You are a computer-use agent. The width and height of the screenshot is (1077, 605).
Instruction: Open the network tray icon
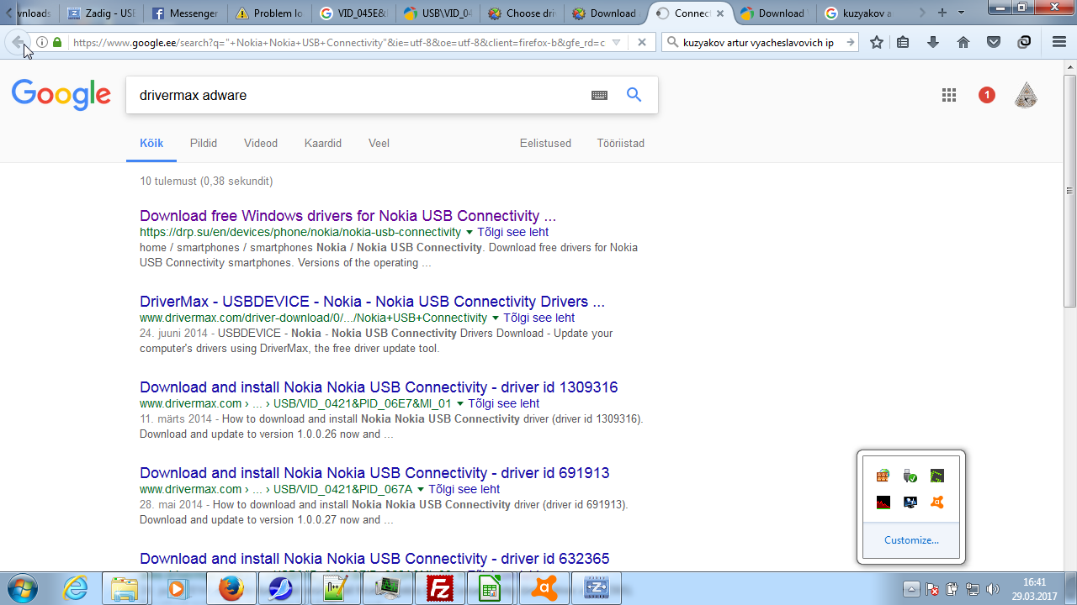coord(973,589)
